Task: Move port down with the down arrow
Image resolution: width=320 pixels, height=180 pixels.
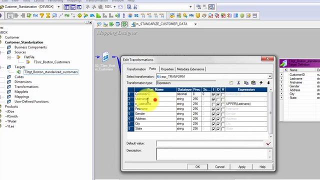Action: (x=268, y=83)
